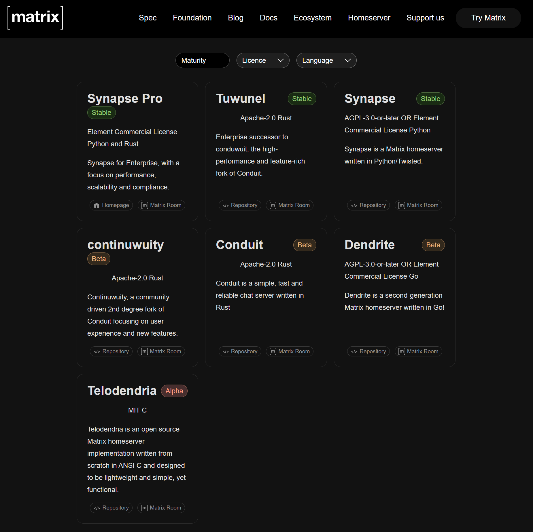Join the Synapse Matrix Room
Screen dimensions: 533x532
[418, 205]
